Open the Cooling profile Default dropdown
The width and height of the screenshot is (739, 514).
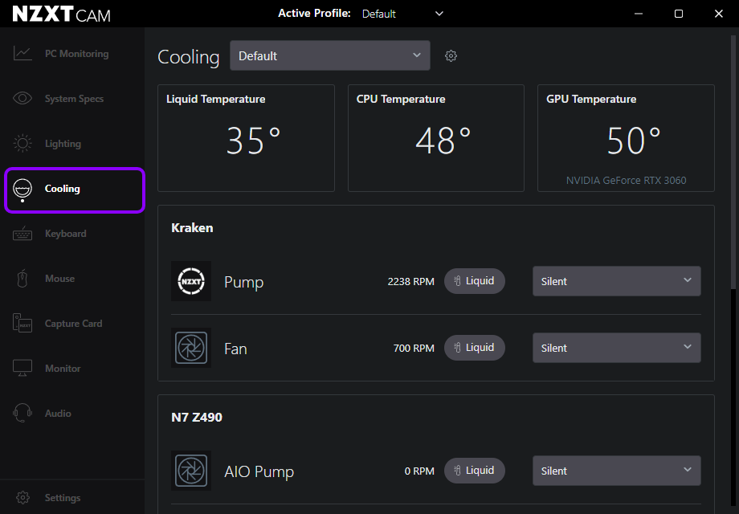[x=329, y=56]
